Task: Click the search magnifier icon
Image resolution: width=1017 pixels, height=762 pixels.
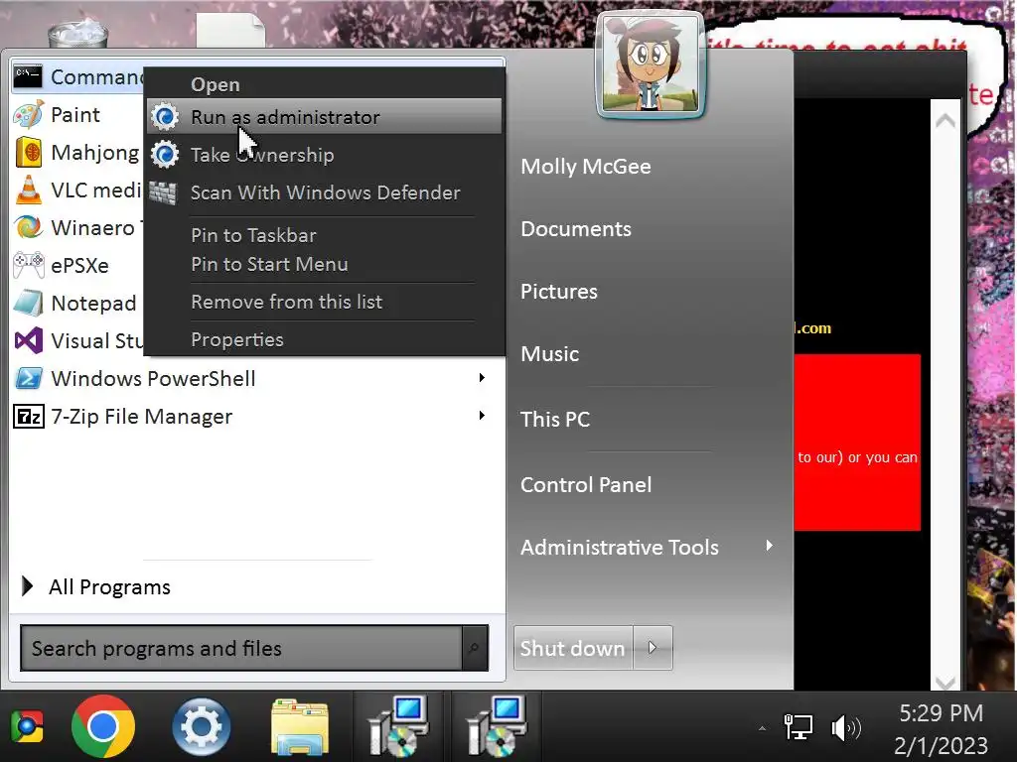Action: [x=474, y=648]
